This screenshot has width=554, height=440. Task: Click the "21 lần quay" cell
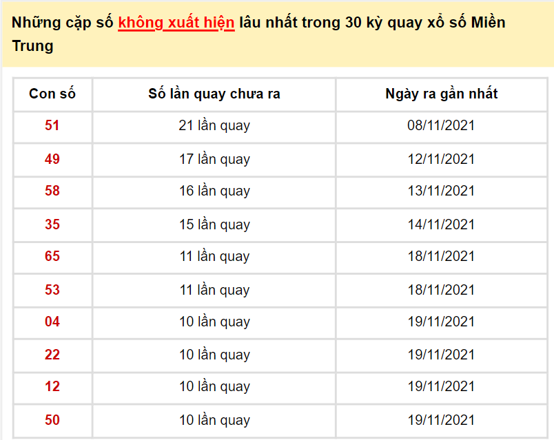point(214,125)
